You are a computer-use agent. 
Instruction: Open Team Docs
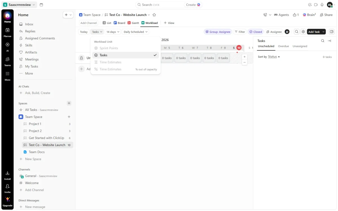[x=47, y=152]
